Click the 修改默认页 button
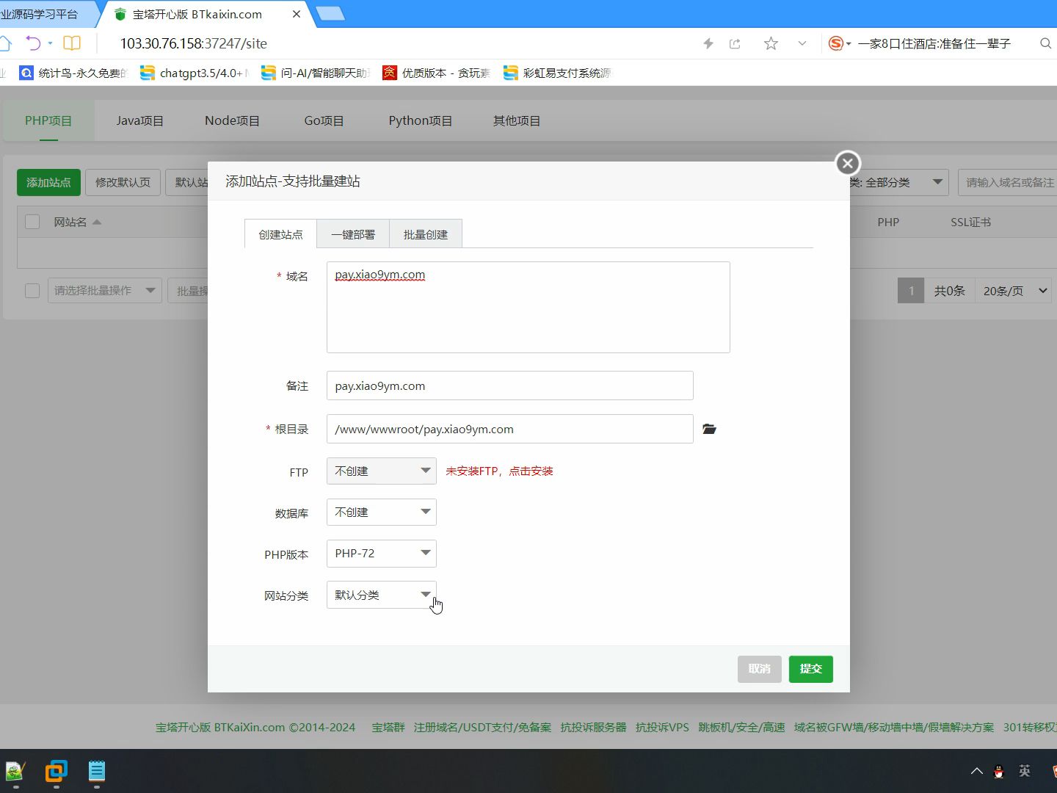The image size is (1057, 793). tap(123, 182)
